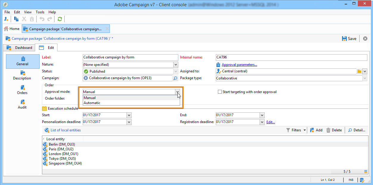Click the Copy toolbar icon
373x185 pixels.
[x=16, y=19]
